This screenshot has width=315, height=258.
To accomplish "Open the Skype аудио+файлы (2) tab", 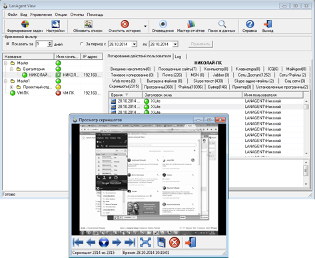I will tap(254, 81).
